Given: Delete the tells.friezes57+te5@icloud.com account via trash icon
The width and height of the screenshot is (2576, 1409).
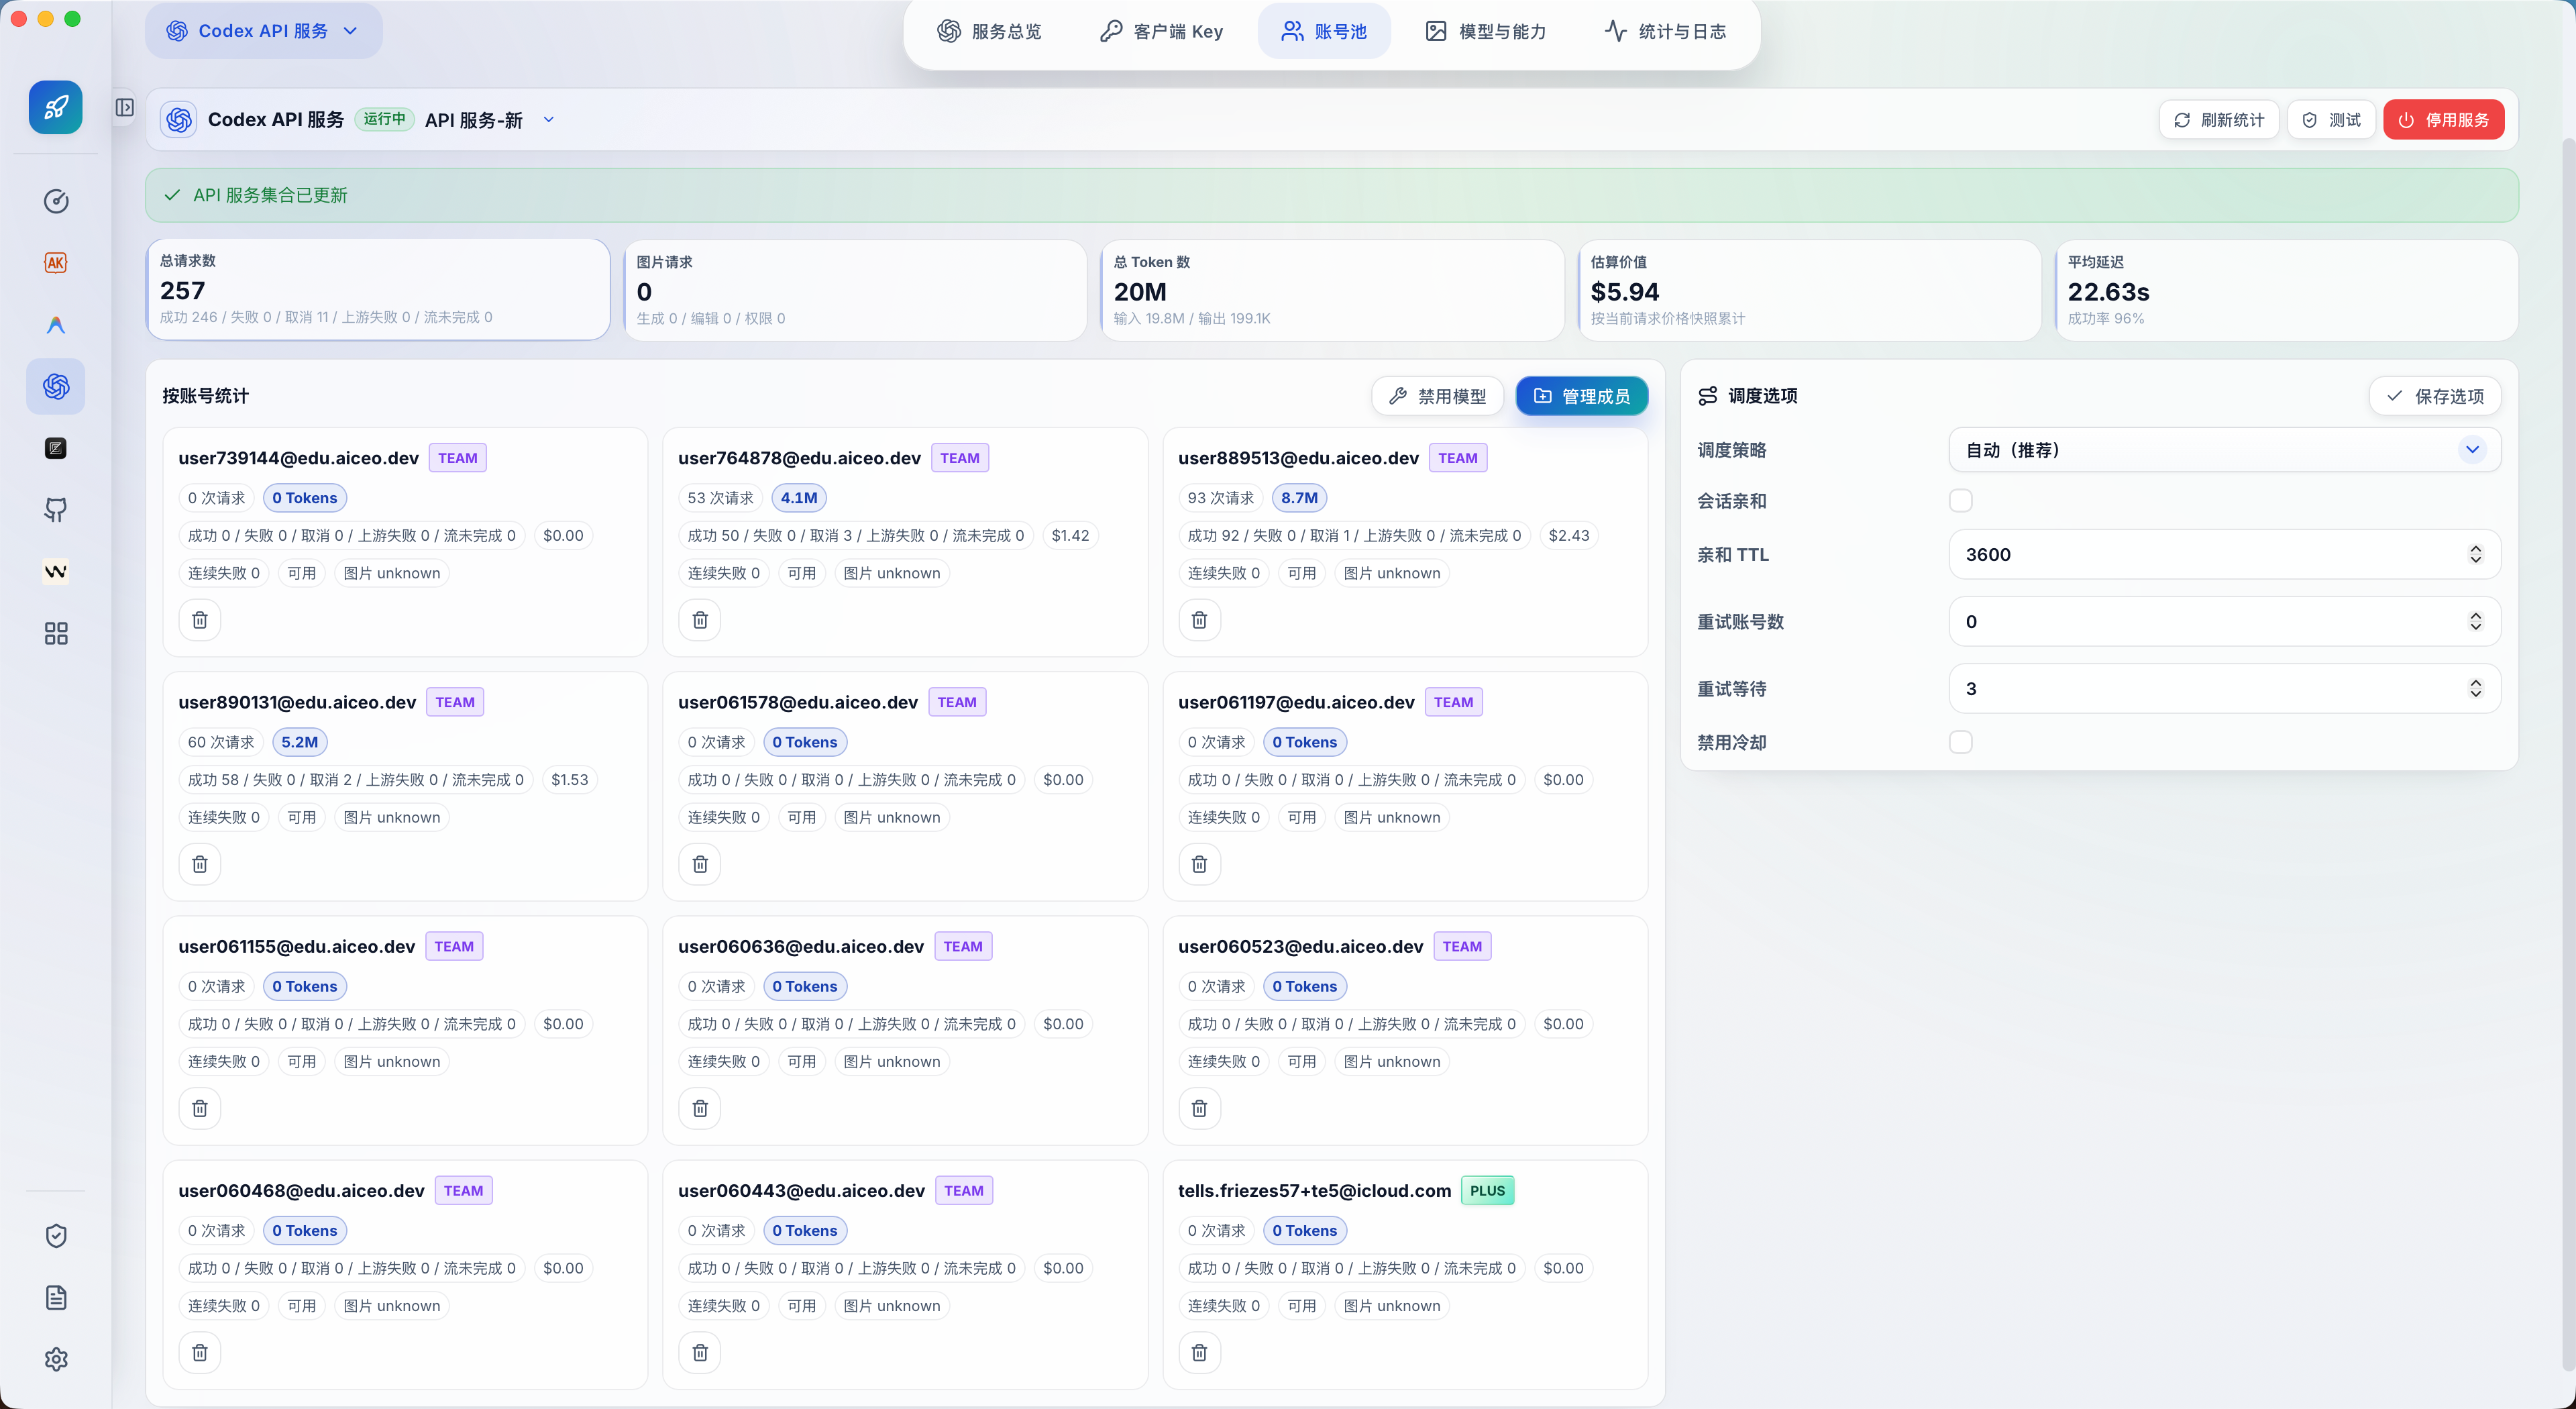Looking at the screenshot, I should pos(1200,1353).
